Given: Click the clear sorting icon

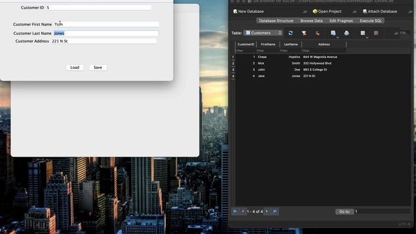Looking at the screenshot, I should [318, 33].
